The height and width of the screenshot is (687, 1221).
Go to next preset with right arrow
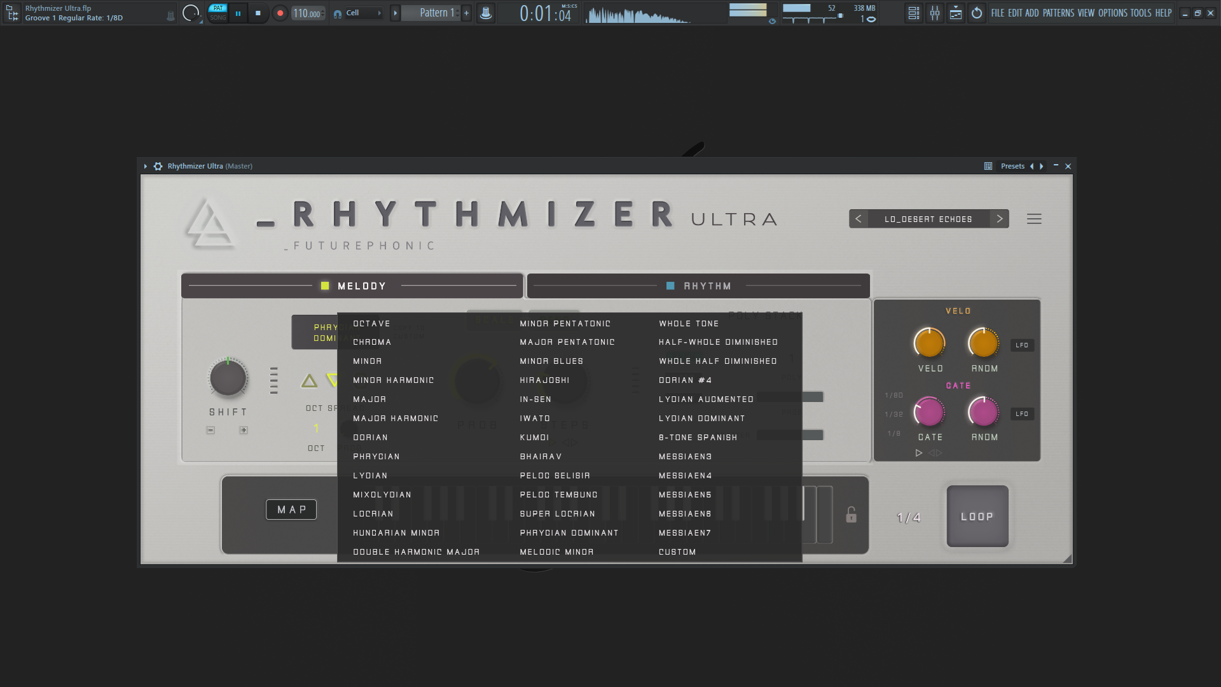[1000, 219]
